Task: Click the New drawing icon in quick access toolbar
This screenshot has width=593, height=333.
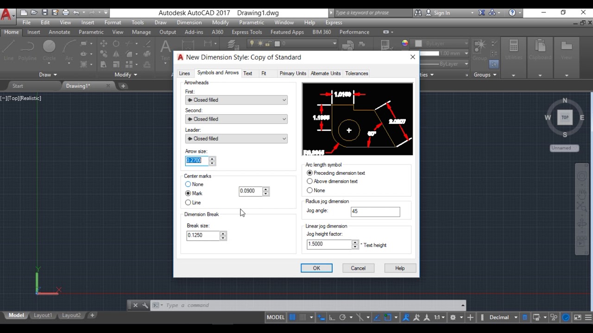Action: [x=24, y=13]
